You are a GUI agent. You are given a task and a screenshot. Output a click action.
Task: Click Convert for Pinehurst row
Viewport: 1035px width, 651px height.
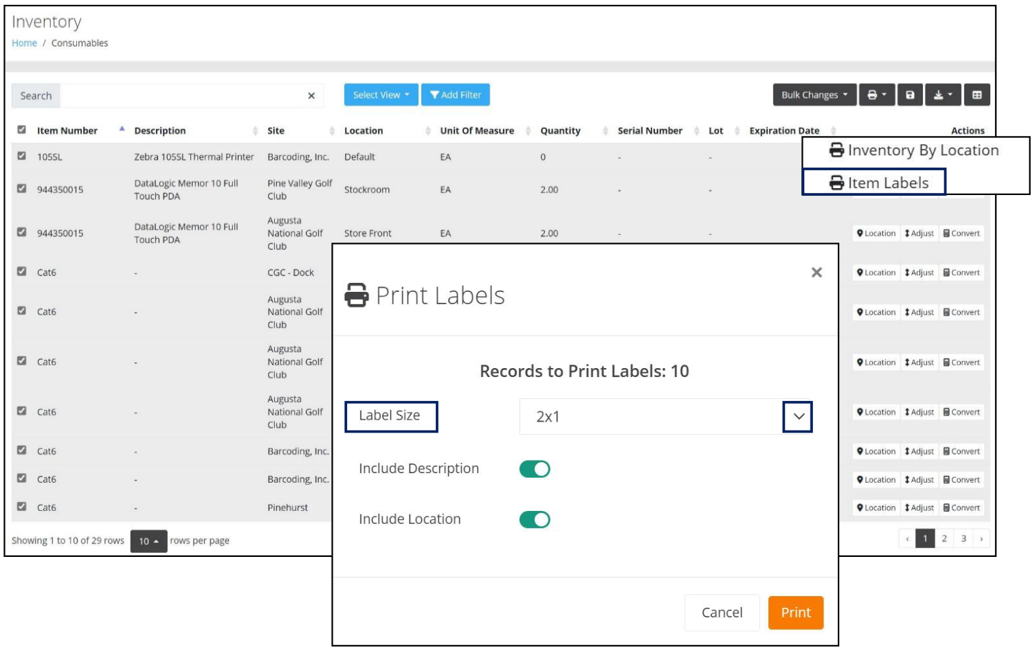click(961, 507)
